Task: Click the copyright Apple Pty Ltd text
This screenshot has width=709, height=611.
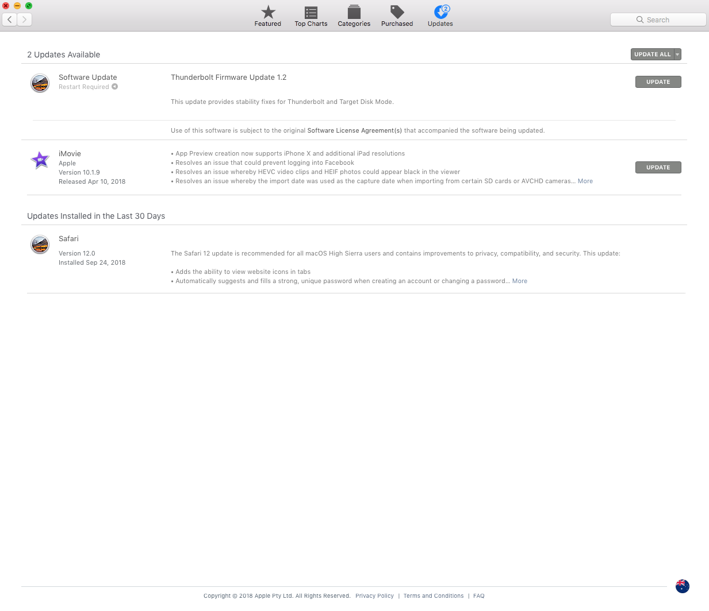Action: (277, 595)
